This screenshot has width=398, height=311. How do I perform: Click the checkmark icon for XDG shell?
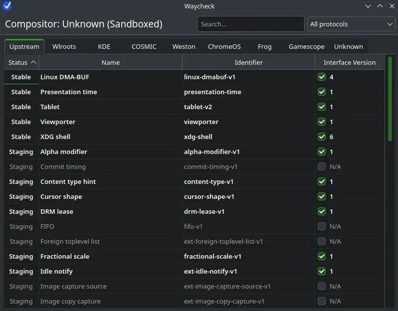[x=322, y=137]
